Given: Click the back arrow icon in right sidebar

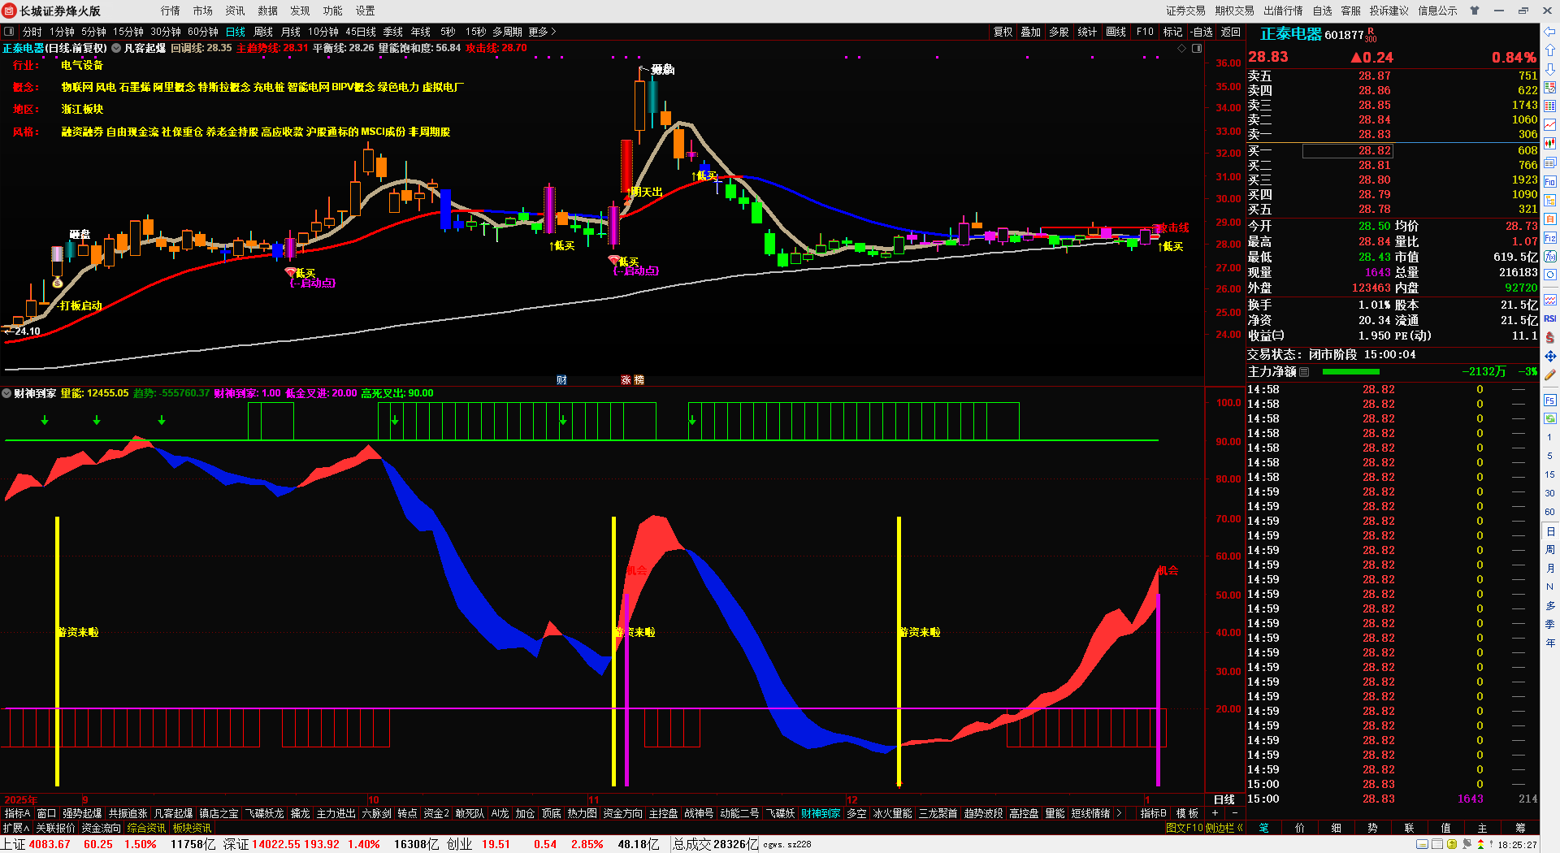Looking at the screenshot, I should (x=1549, y=32).
